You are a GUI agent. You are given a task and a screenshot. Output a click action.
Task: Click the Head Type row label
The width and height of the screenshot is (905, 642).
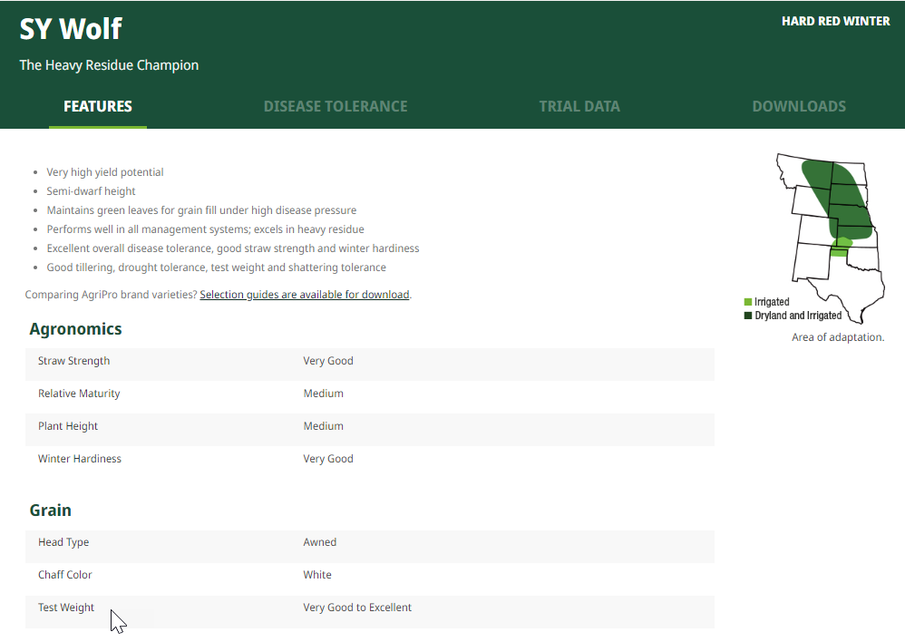[63, 542]
